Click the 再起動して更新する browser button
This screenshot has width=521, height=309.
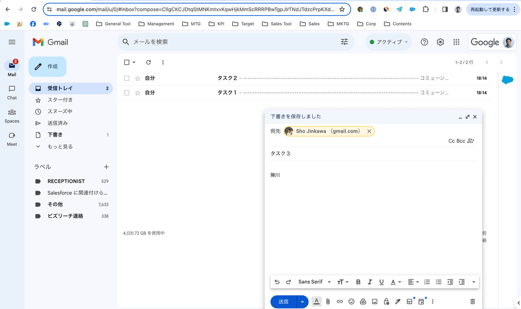(492, 9)
